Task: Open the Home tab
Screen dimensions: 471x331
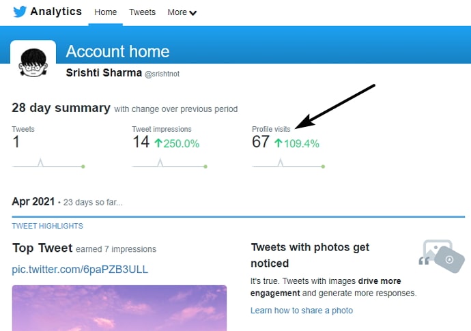Action: coord(105,12)
